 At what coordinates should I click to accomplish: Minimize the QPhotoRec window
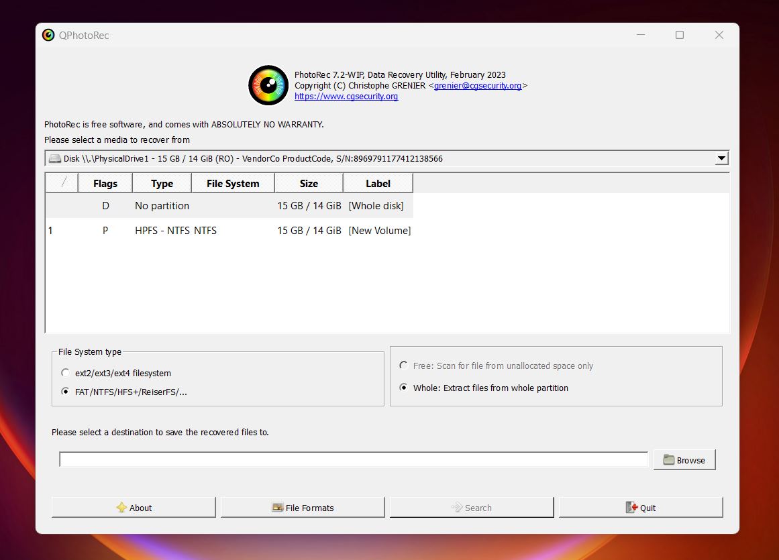(x=641, y=35)
